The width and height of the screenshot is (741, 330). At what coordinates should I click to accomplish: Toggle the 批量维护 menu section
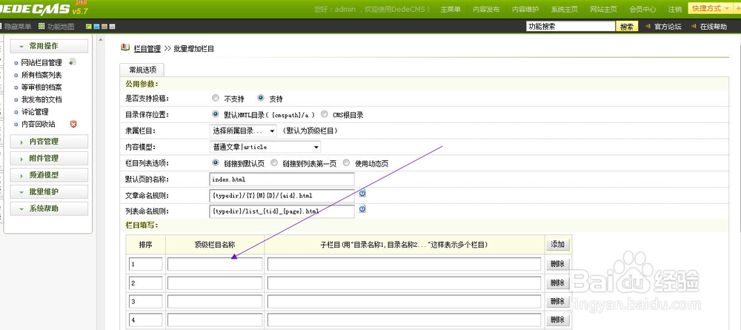click(49, 191)
